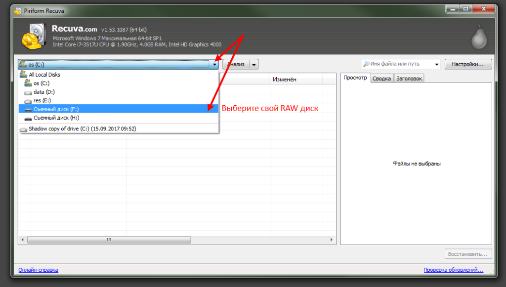Click the Shadow copy drive icon

(23, 129)
